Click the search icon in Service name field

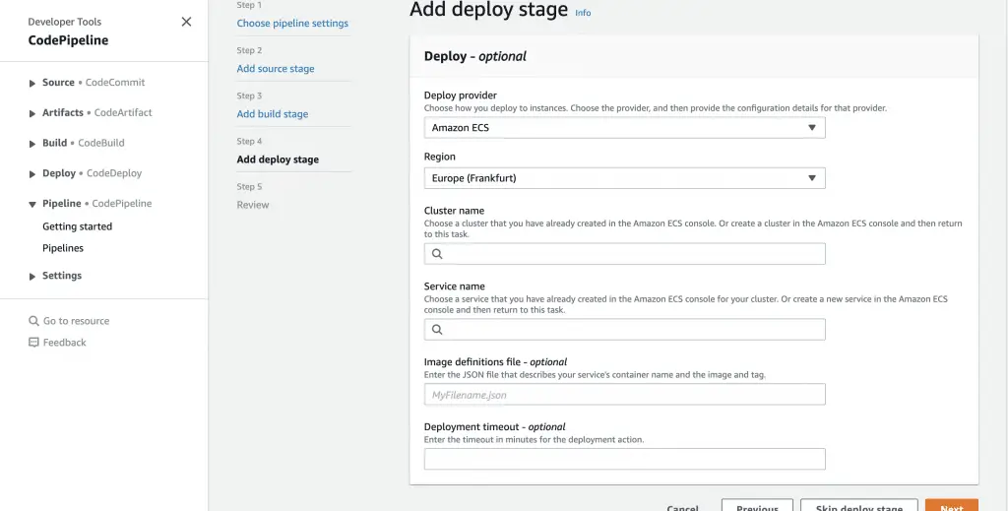tap(437, 330)
